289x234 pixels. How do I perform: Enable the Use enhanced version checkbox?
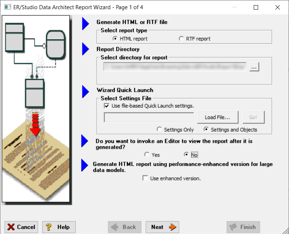(x=145, y=178)
